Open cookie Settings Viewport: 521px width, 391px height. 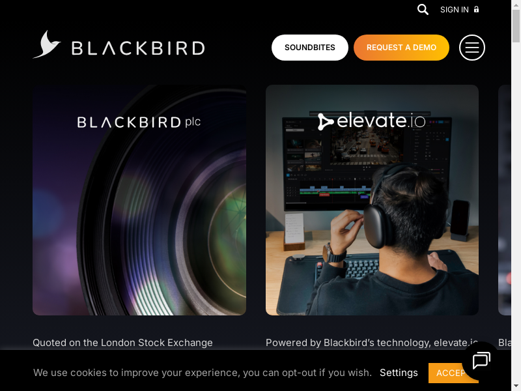pos(399,373)
